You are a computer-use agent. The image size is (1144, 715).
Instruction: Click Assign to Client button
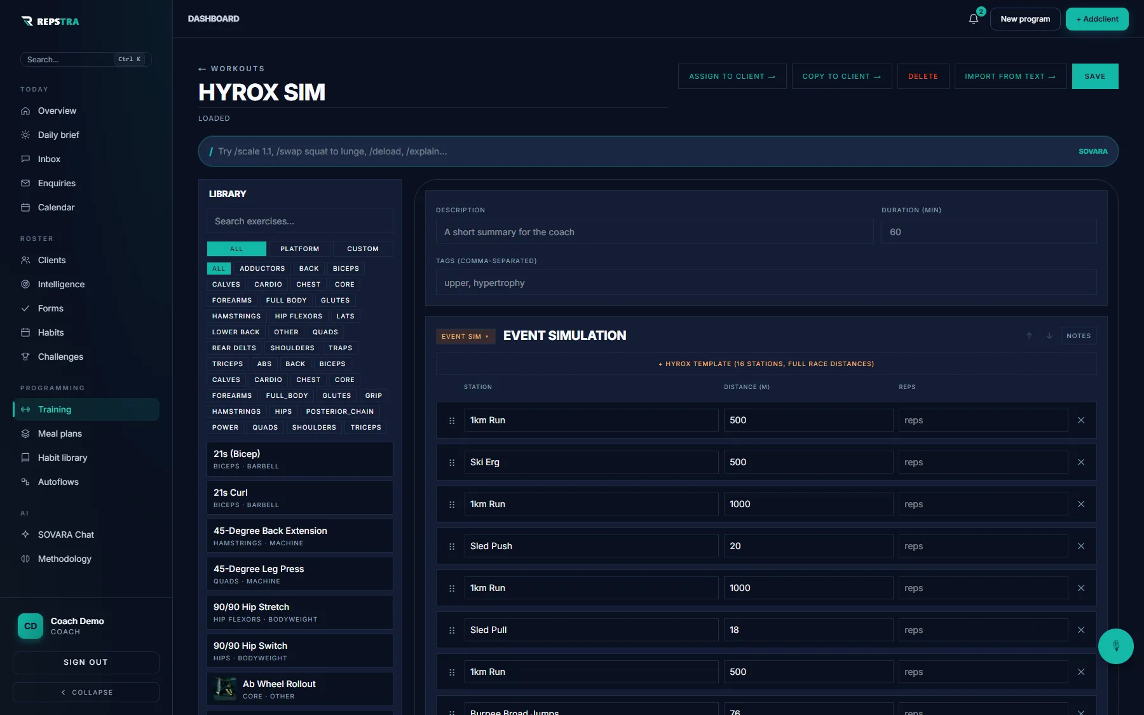tap(732, 76)
